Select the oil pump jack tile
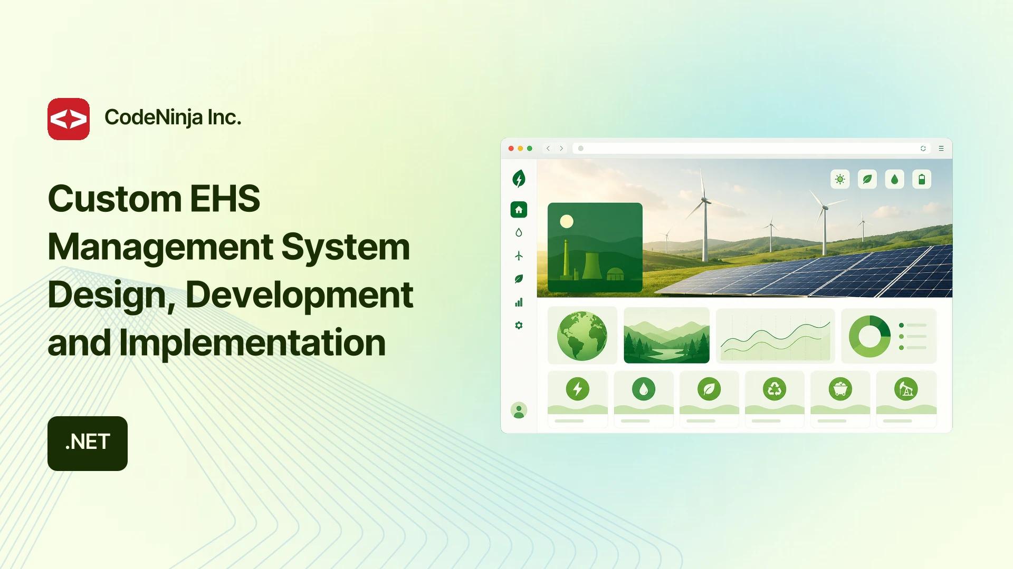Viewport: 1013px width, 569px height. click(x=906, y=399)
